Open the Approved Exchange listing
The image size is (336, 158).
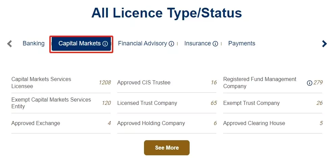click(x=61, y=123)
